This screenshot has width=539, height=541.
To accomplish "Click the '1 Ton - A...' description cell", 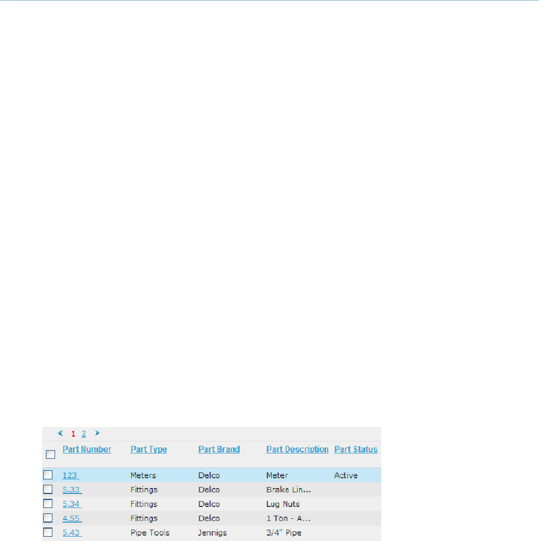I will pyautogui.click(x=288, y=518).
